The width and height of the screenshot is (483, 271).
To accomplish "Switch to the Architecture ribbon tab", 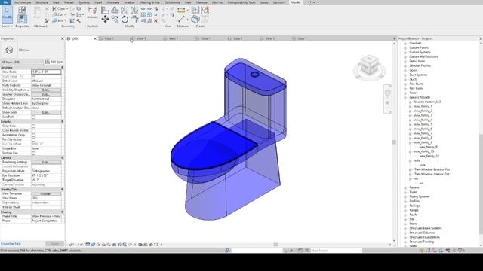I will coord(23,2).
